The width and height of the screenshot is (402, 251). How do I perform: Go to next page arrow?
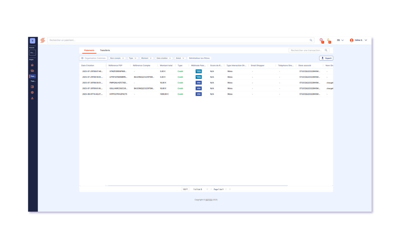point(226,189)
